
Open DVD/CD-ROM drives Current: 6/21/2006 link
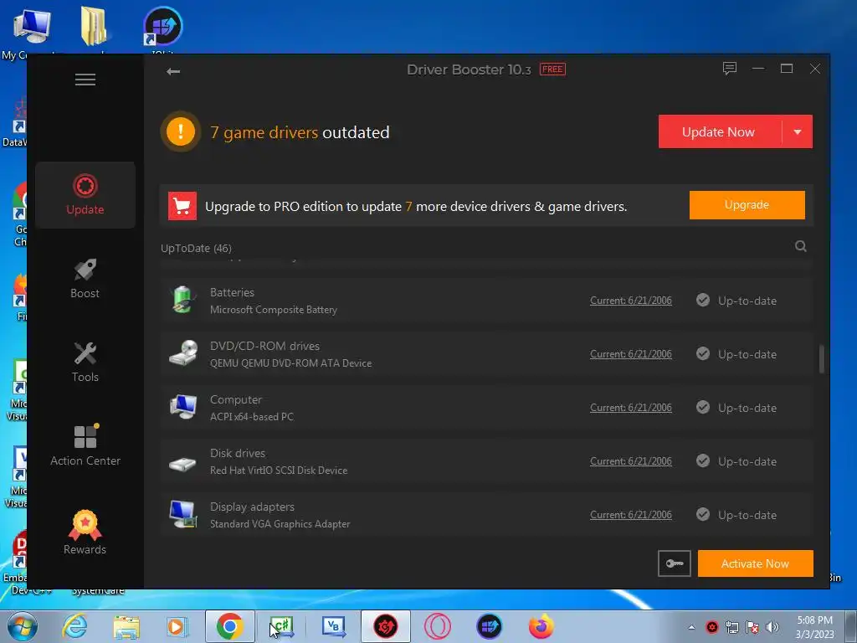click(x=631, y=354)
